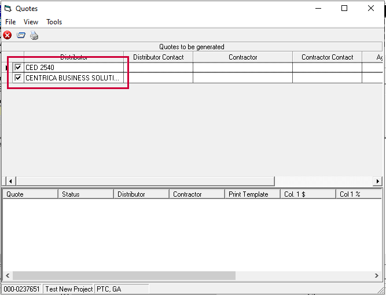Click the red close/cancel toolbar icon
The width and height of the screenshot is (386, 295).
click(8, 35)
